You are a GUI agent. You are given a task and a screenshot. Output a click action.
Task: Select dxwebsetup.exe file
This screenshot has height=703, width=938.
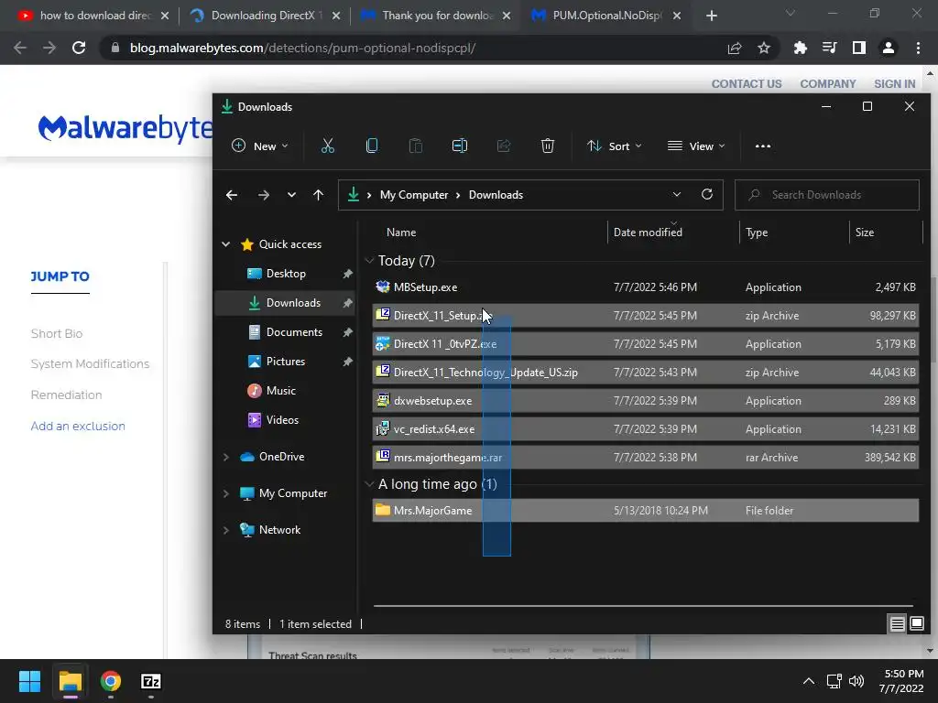click(x=645, y=401)
